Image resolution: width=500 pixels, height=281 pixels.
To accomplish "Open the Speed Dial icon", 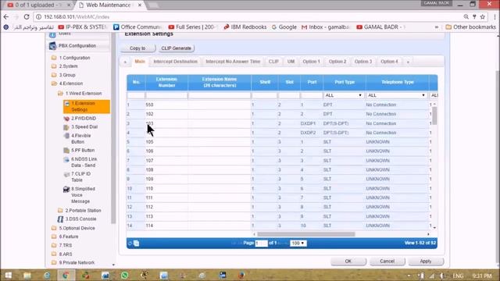I will [66, 127].
